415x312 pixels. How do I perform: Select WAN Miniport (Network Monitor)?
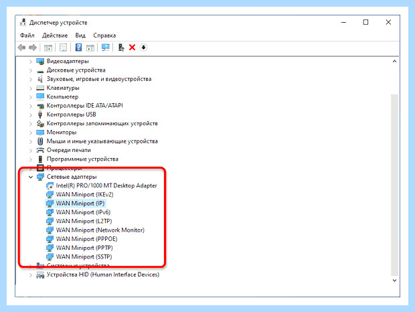tap(100, 230)
